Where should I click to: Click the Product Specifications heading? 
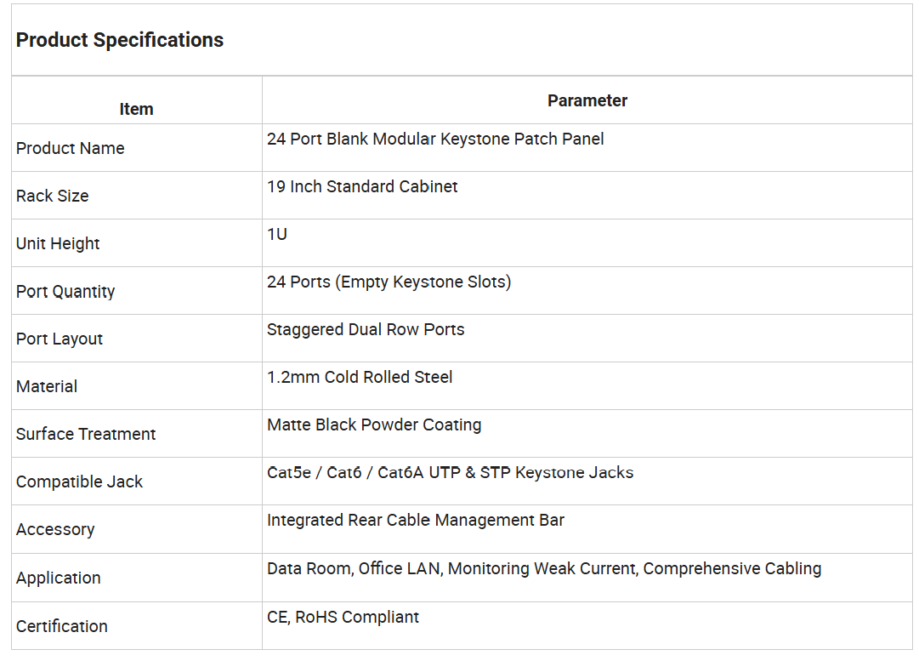tap(120, 40)
